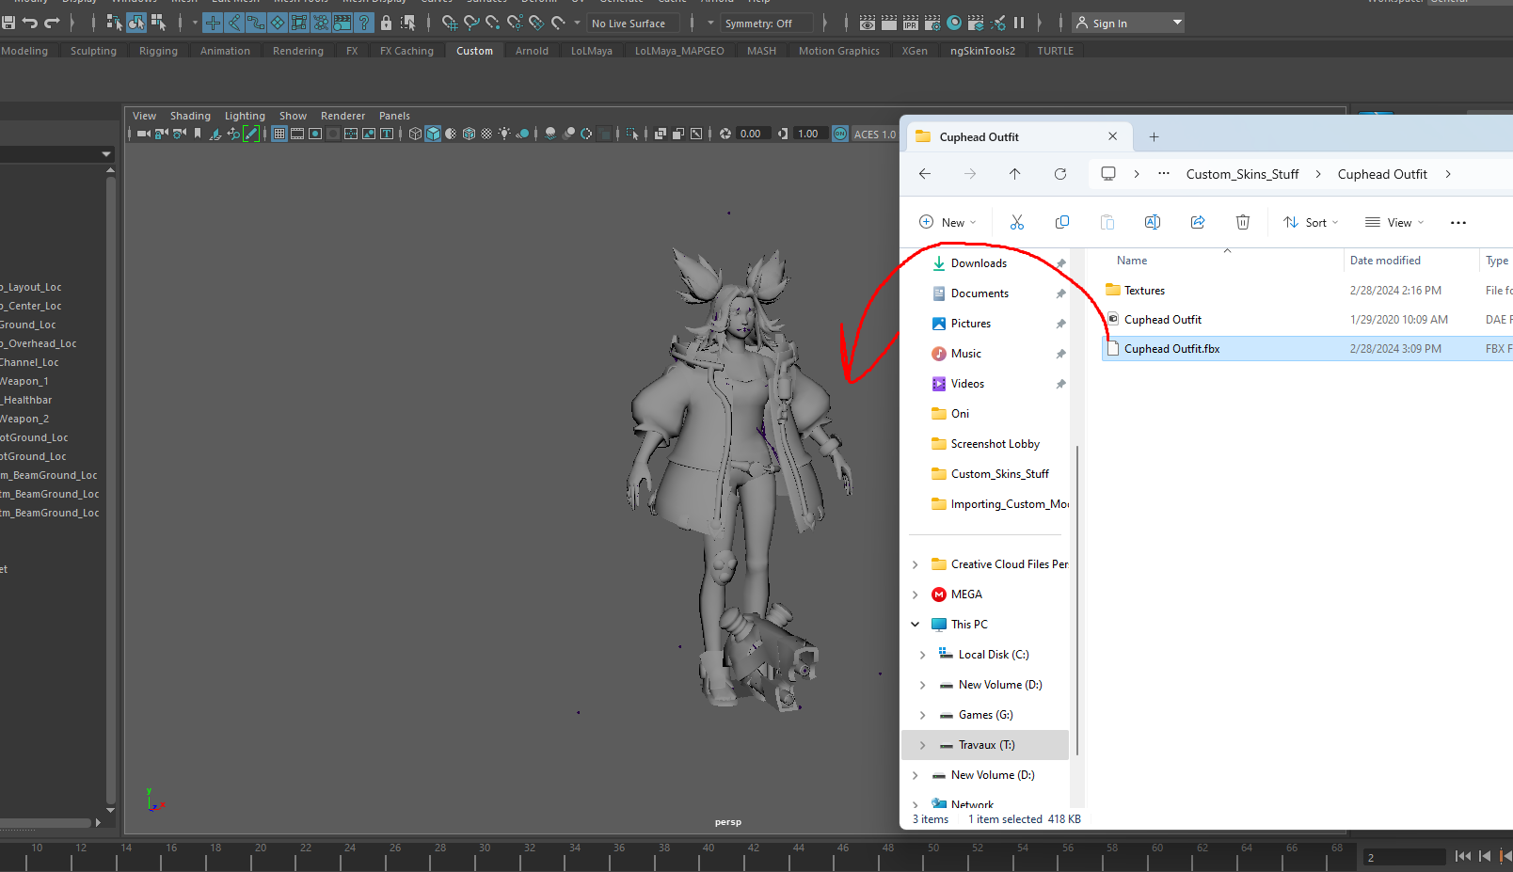Click the 2D Pan/Zoom icon in viewport toolbar
Image resolution: width=1513 pixels, height=872 pixels.
233,134
